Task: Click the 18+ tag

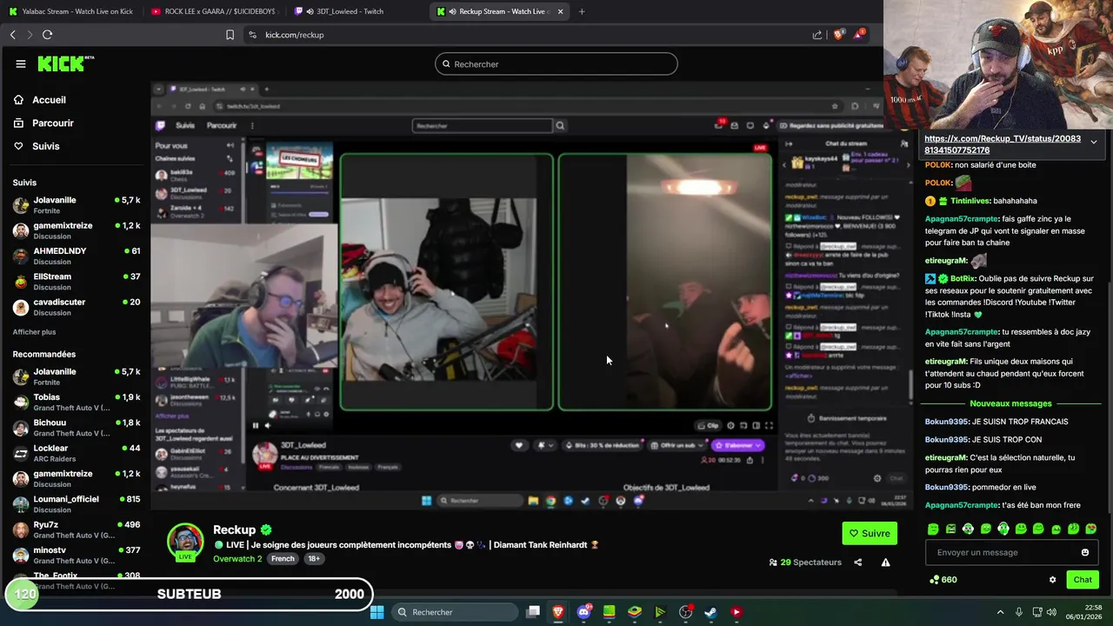Action: pos(314,558)
